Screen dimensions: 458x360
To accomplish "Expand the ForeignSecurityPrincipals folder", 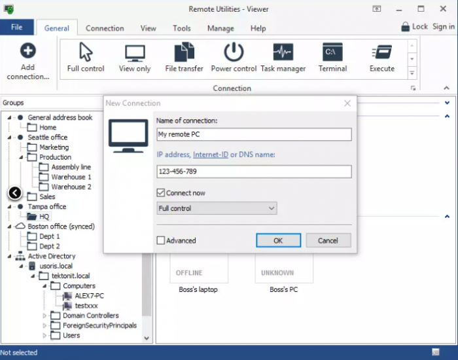I will click(44, 325).
